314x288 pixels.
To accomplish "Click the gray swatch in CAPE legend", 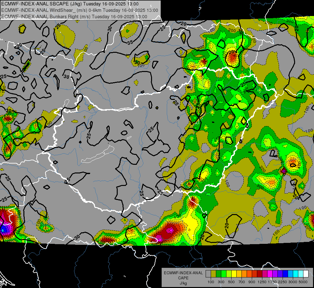I will click(208, 274).
